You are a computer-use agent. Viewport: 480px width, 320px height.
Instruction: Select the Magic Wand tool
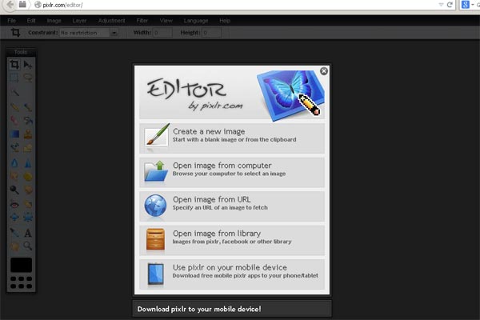pyautogui.click(x=14, y=92)
